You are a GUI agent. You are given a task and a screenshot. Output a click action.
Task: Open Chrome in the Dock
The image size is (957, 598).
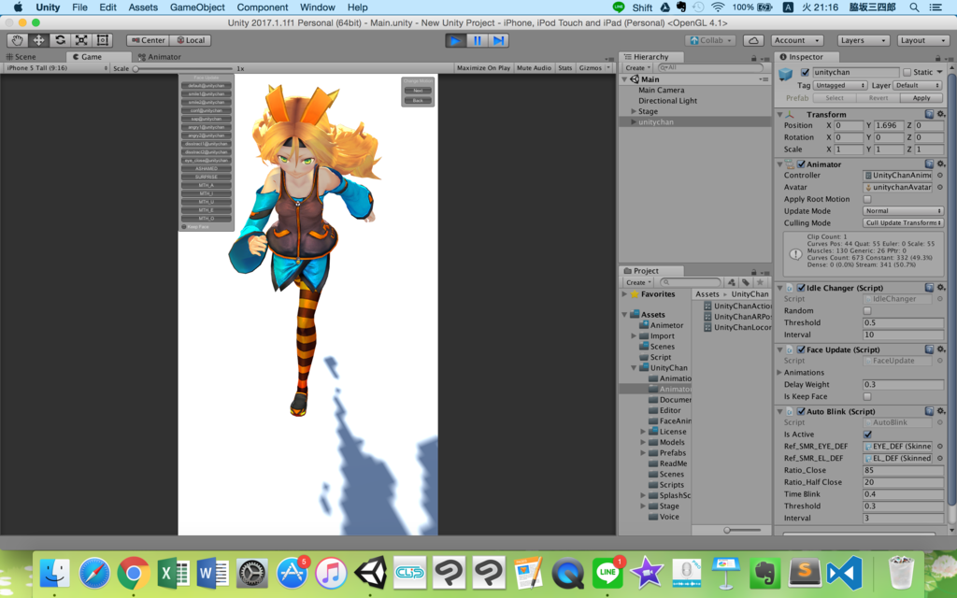click(x=134, y=573)
